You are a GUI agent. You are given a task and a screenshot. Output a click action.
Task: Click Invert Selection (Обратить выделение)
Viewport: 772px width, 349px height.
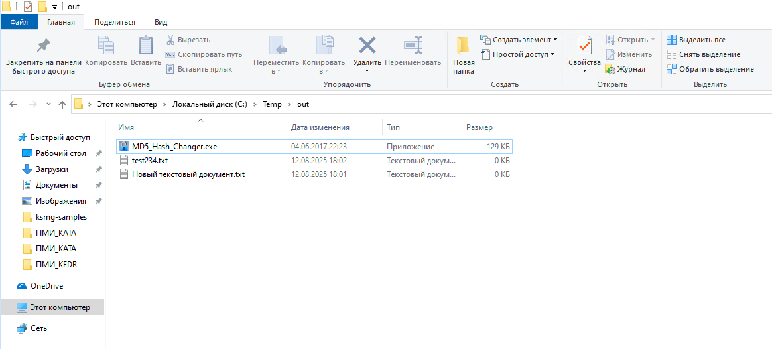(x=710, y=69)
